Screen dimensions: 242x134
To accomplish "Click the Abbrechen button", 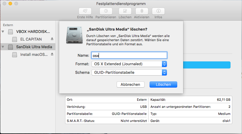I will (131, 85).
